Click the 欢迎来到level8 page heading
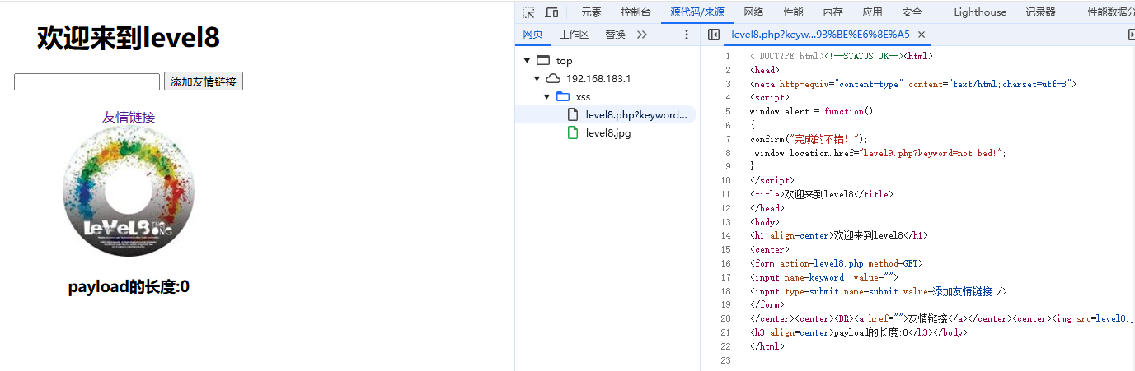This screenshot has height=371, width=1135. coord(129,38)
